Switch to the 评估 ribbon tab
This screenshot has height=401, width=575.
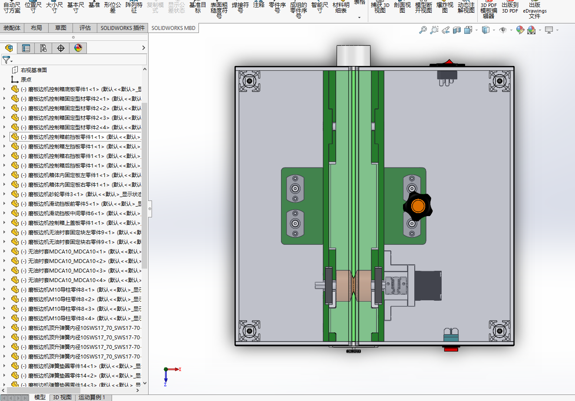click(x=85, y=28)
